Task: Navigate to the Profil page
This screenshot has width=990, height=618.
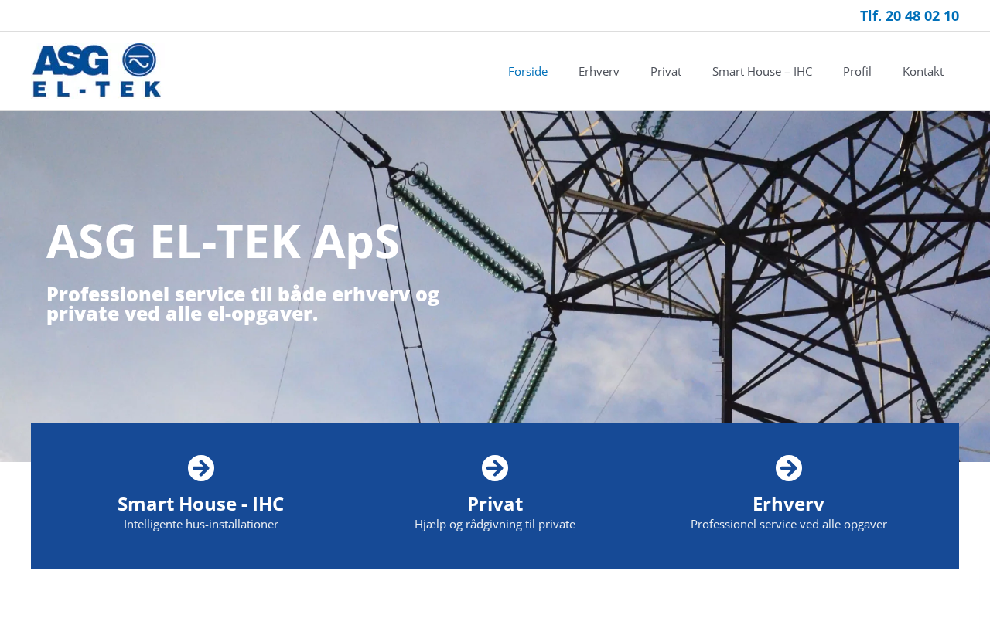Action: [857, 71]
